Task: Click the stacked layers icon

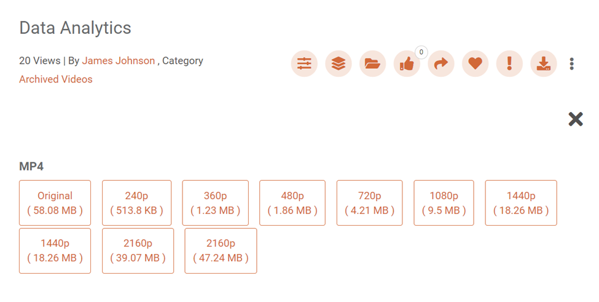Action: click(339, 63)
